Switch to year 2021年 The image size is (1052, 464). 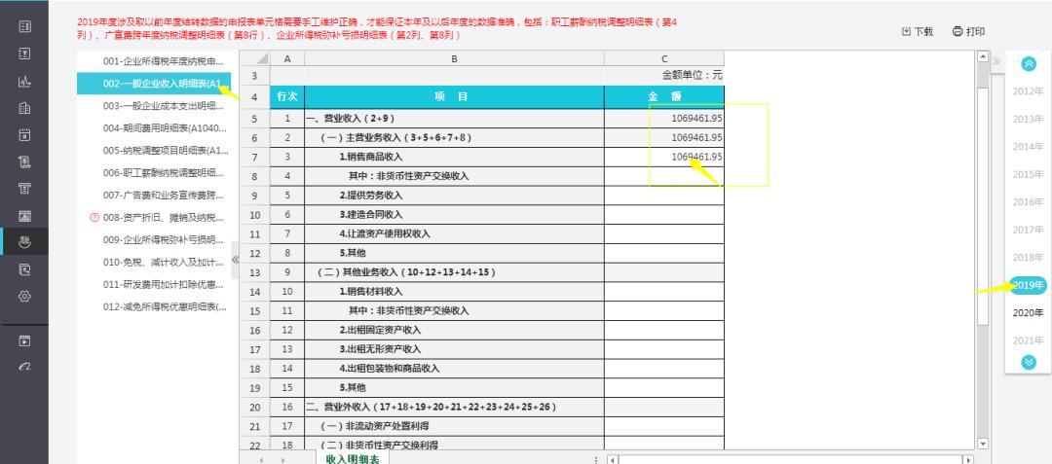[x=1028, y=340]
